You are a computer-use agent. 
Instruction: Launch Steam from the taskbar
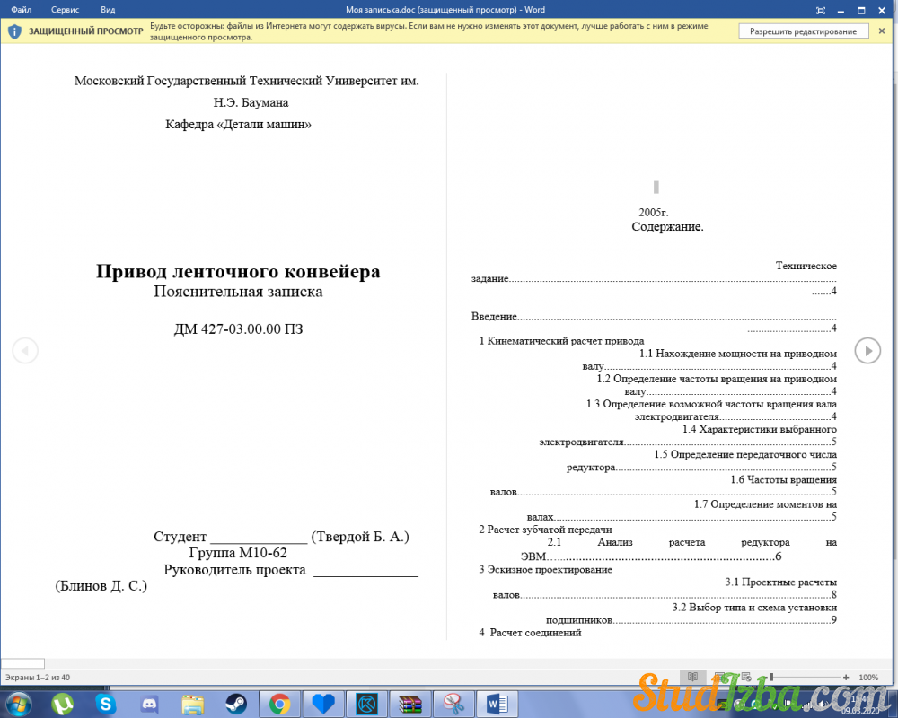click(236, 704)
